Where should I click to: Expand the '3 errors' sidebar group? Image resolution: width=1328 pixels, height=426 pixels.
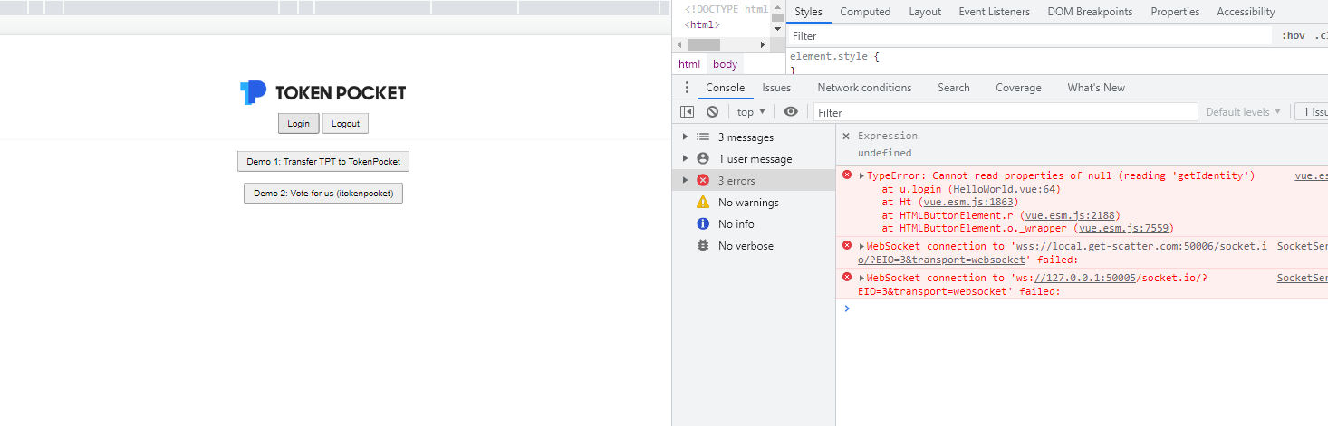[x=685, y=181]
